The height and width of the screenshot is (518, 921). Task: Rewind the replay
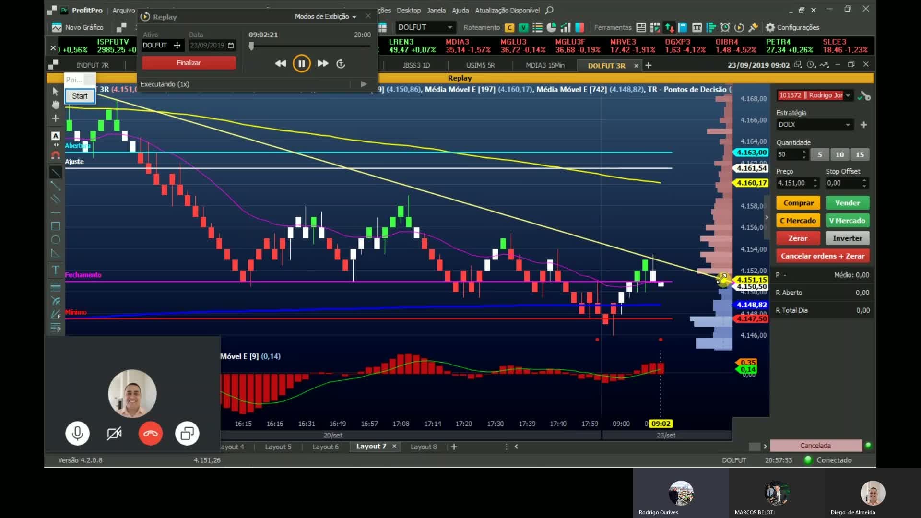(281, 63)
